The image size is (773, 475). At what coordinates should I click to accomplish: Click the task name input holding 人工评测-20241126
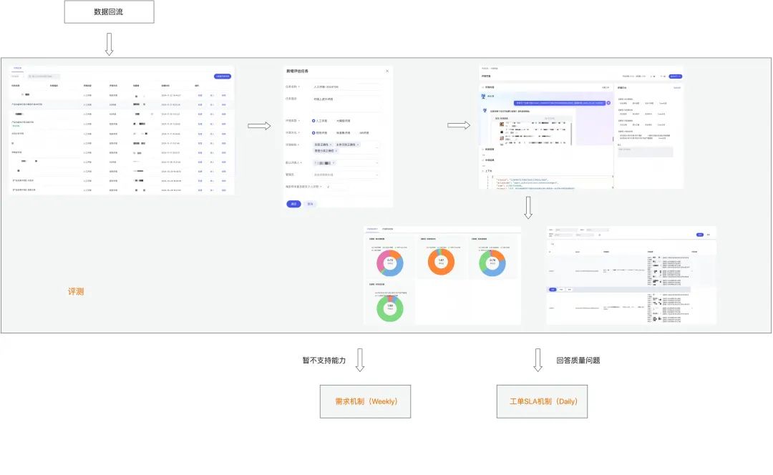[x=346, y=87]
